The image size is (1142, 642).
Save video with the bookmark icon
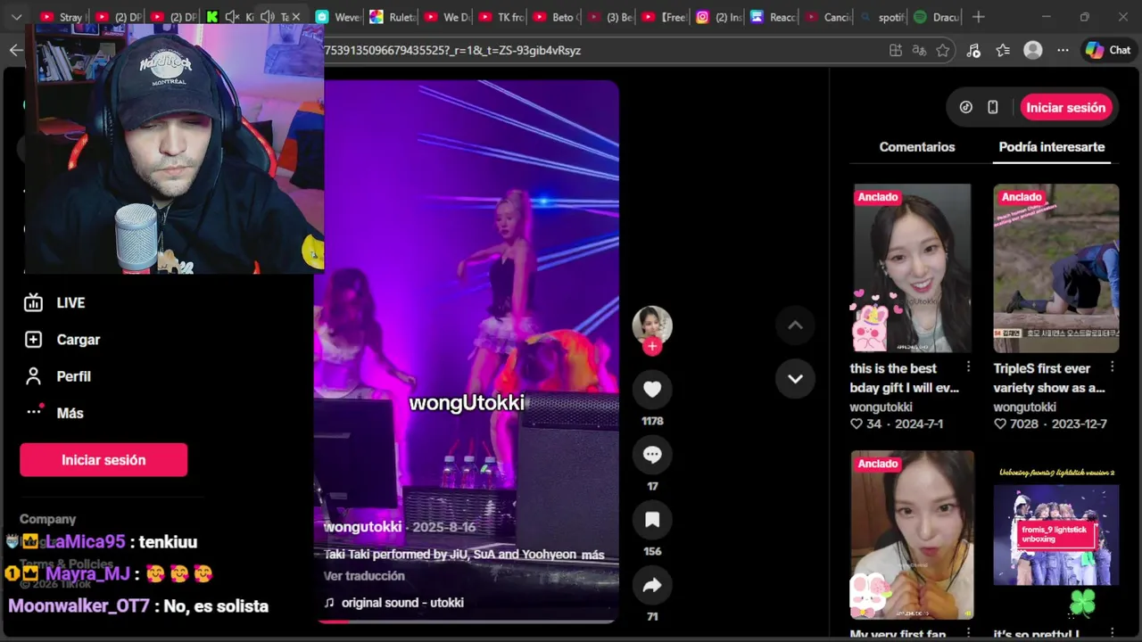652,520
